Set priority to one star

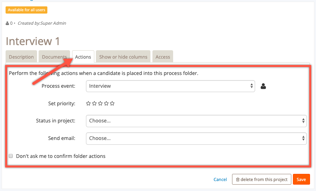click(88, 103)
